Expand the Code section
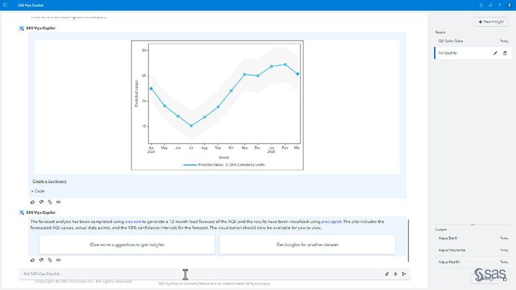 click(38, 191)
